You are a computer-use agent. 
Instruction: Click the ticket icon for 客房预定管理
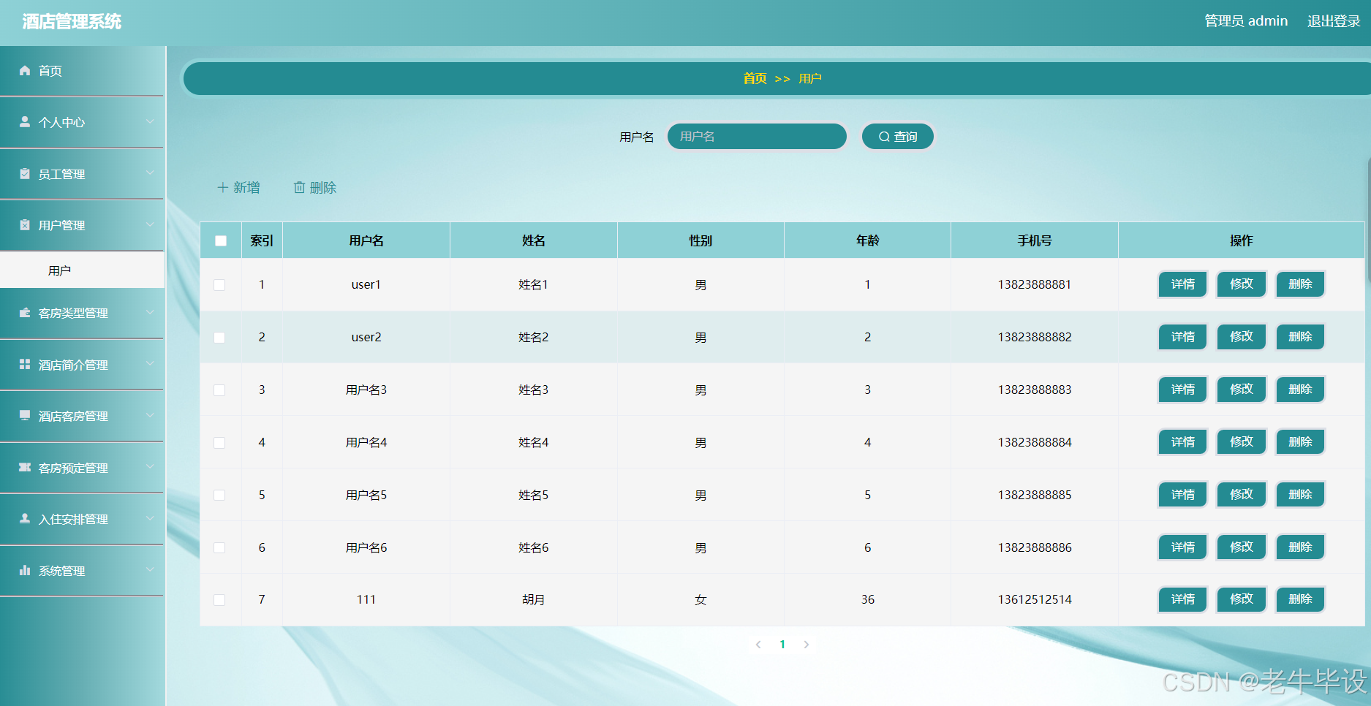click(x=25, y=467)
